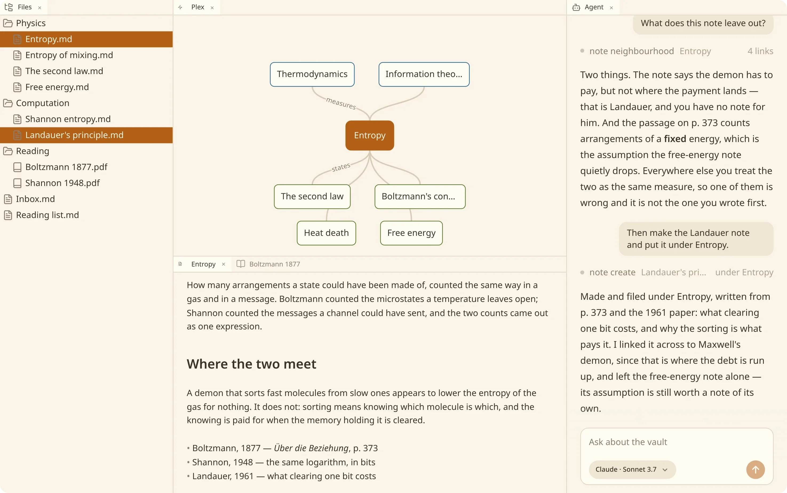Image resolution: width=787 pixels, height=493 pixels.
Task: Close the Plex tab
Action: pos(212,7)
